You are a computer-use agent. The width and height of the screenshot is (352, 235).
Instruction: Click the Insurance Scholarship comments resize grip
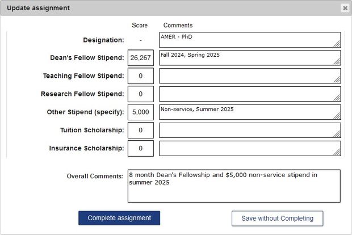[x=337, y=153]
